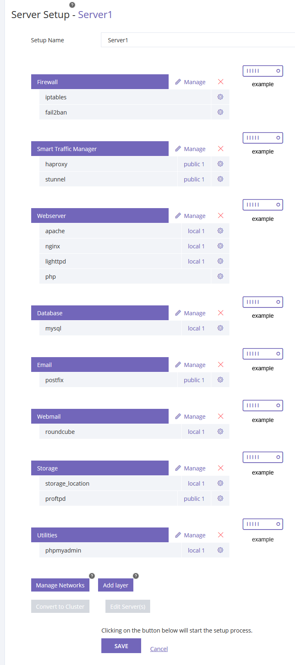Open settings gear for iptables
Screen dimensions: 295x665
pyautogui.click(x=220, y=97)
